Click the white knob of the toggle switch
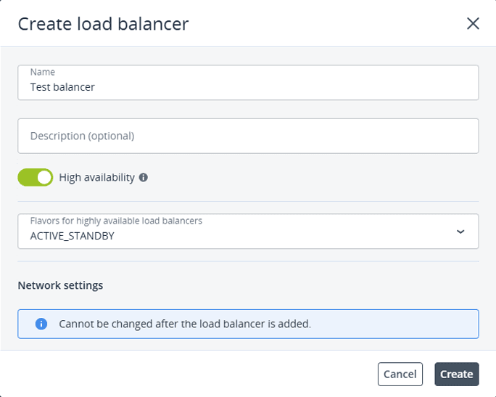The height and width of the screenshot is (397, 496). [x=44, y=177]
